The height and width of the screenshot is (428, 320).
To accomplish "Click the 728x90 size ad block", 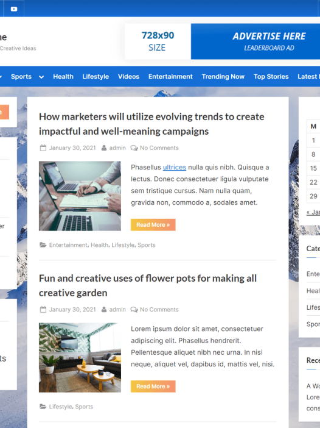I will [158, 41].
